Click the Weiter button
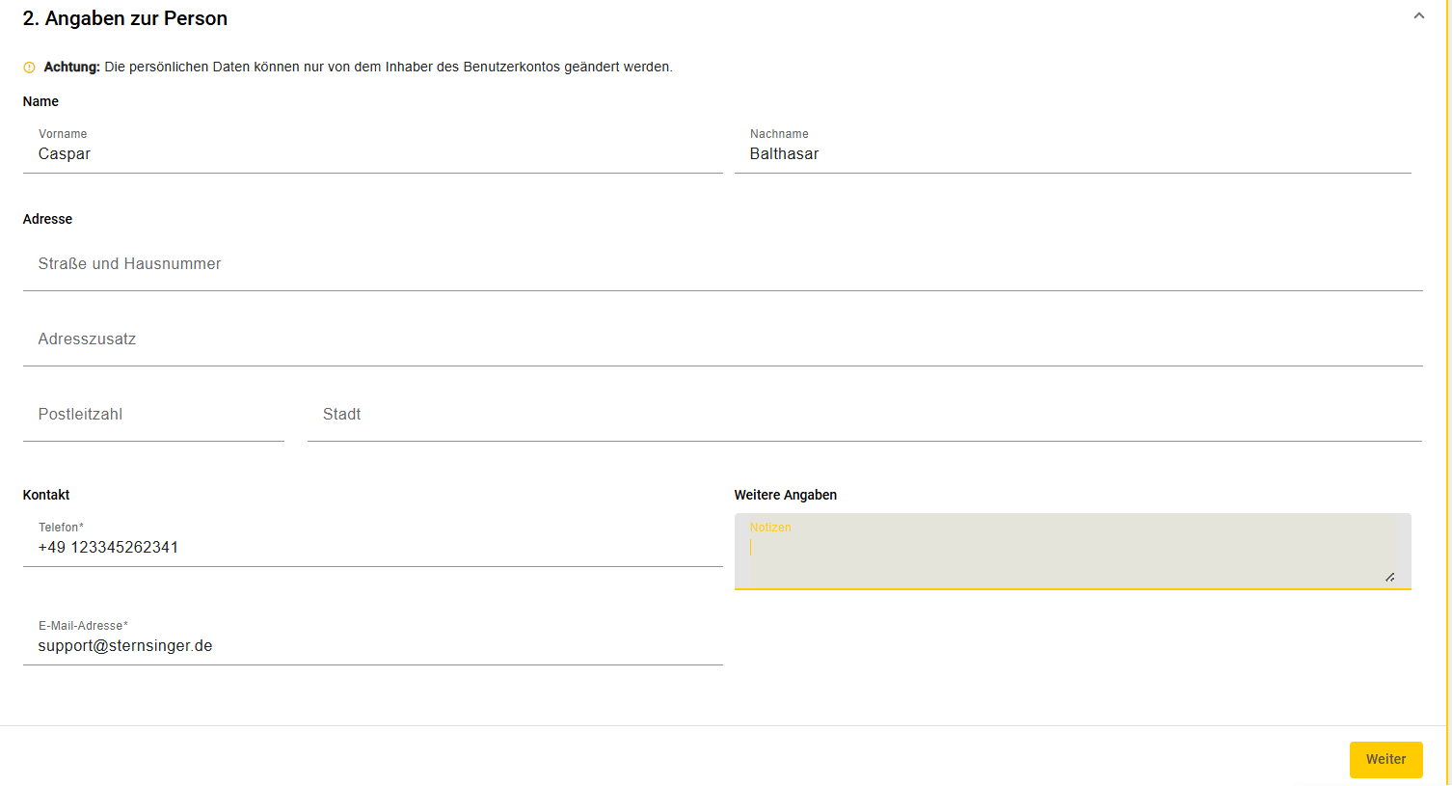 [1385, 759]
